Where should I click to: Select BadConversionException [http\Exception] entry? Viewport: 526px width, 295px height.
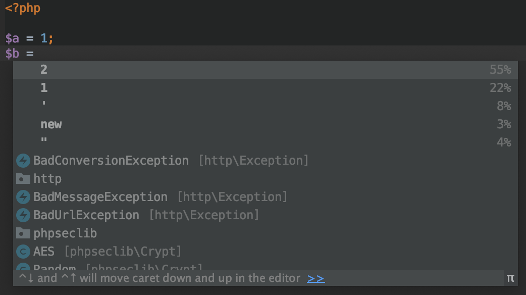tap(266, 161)
